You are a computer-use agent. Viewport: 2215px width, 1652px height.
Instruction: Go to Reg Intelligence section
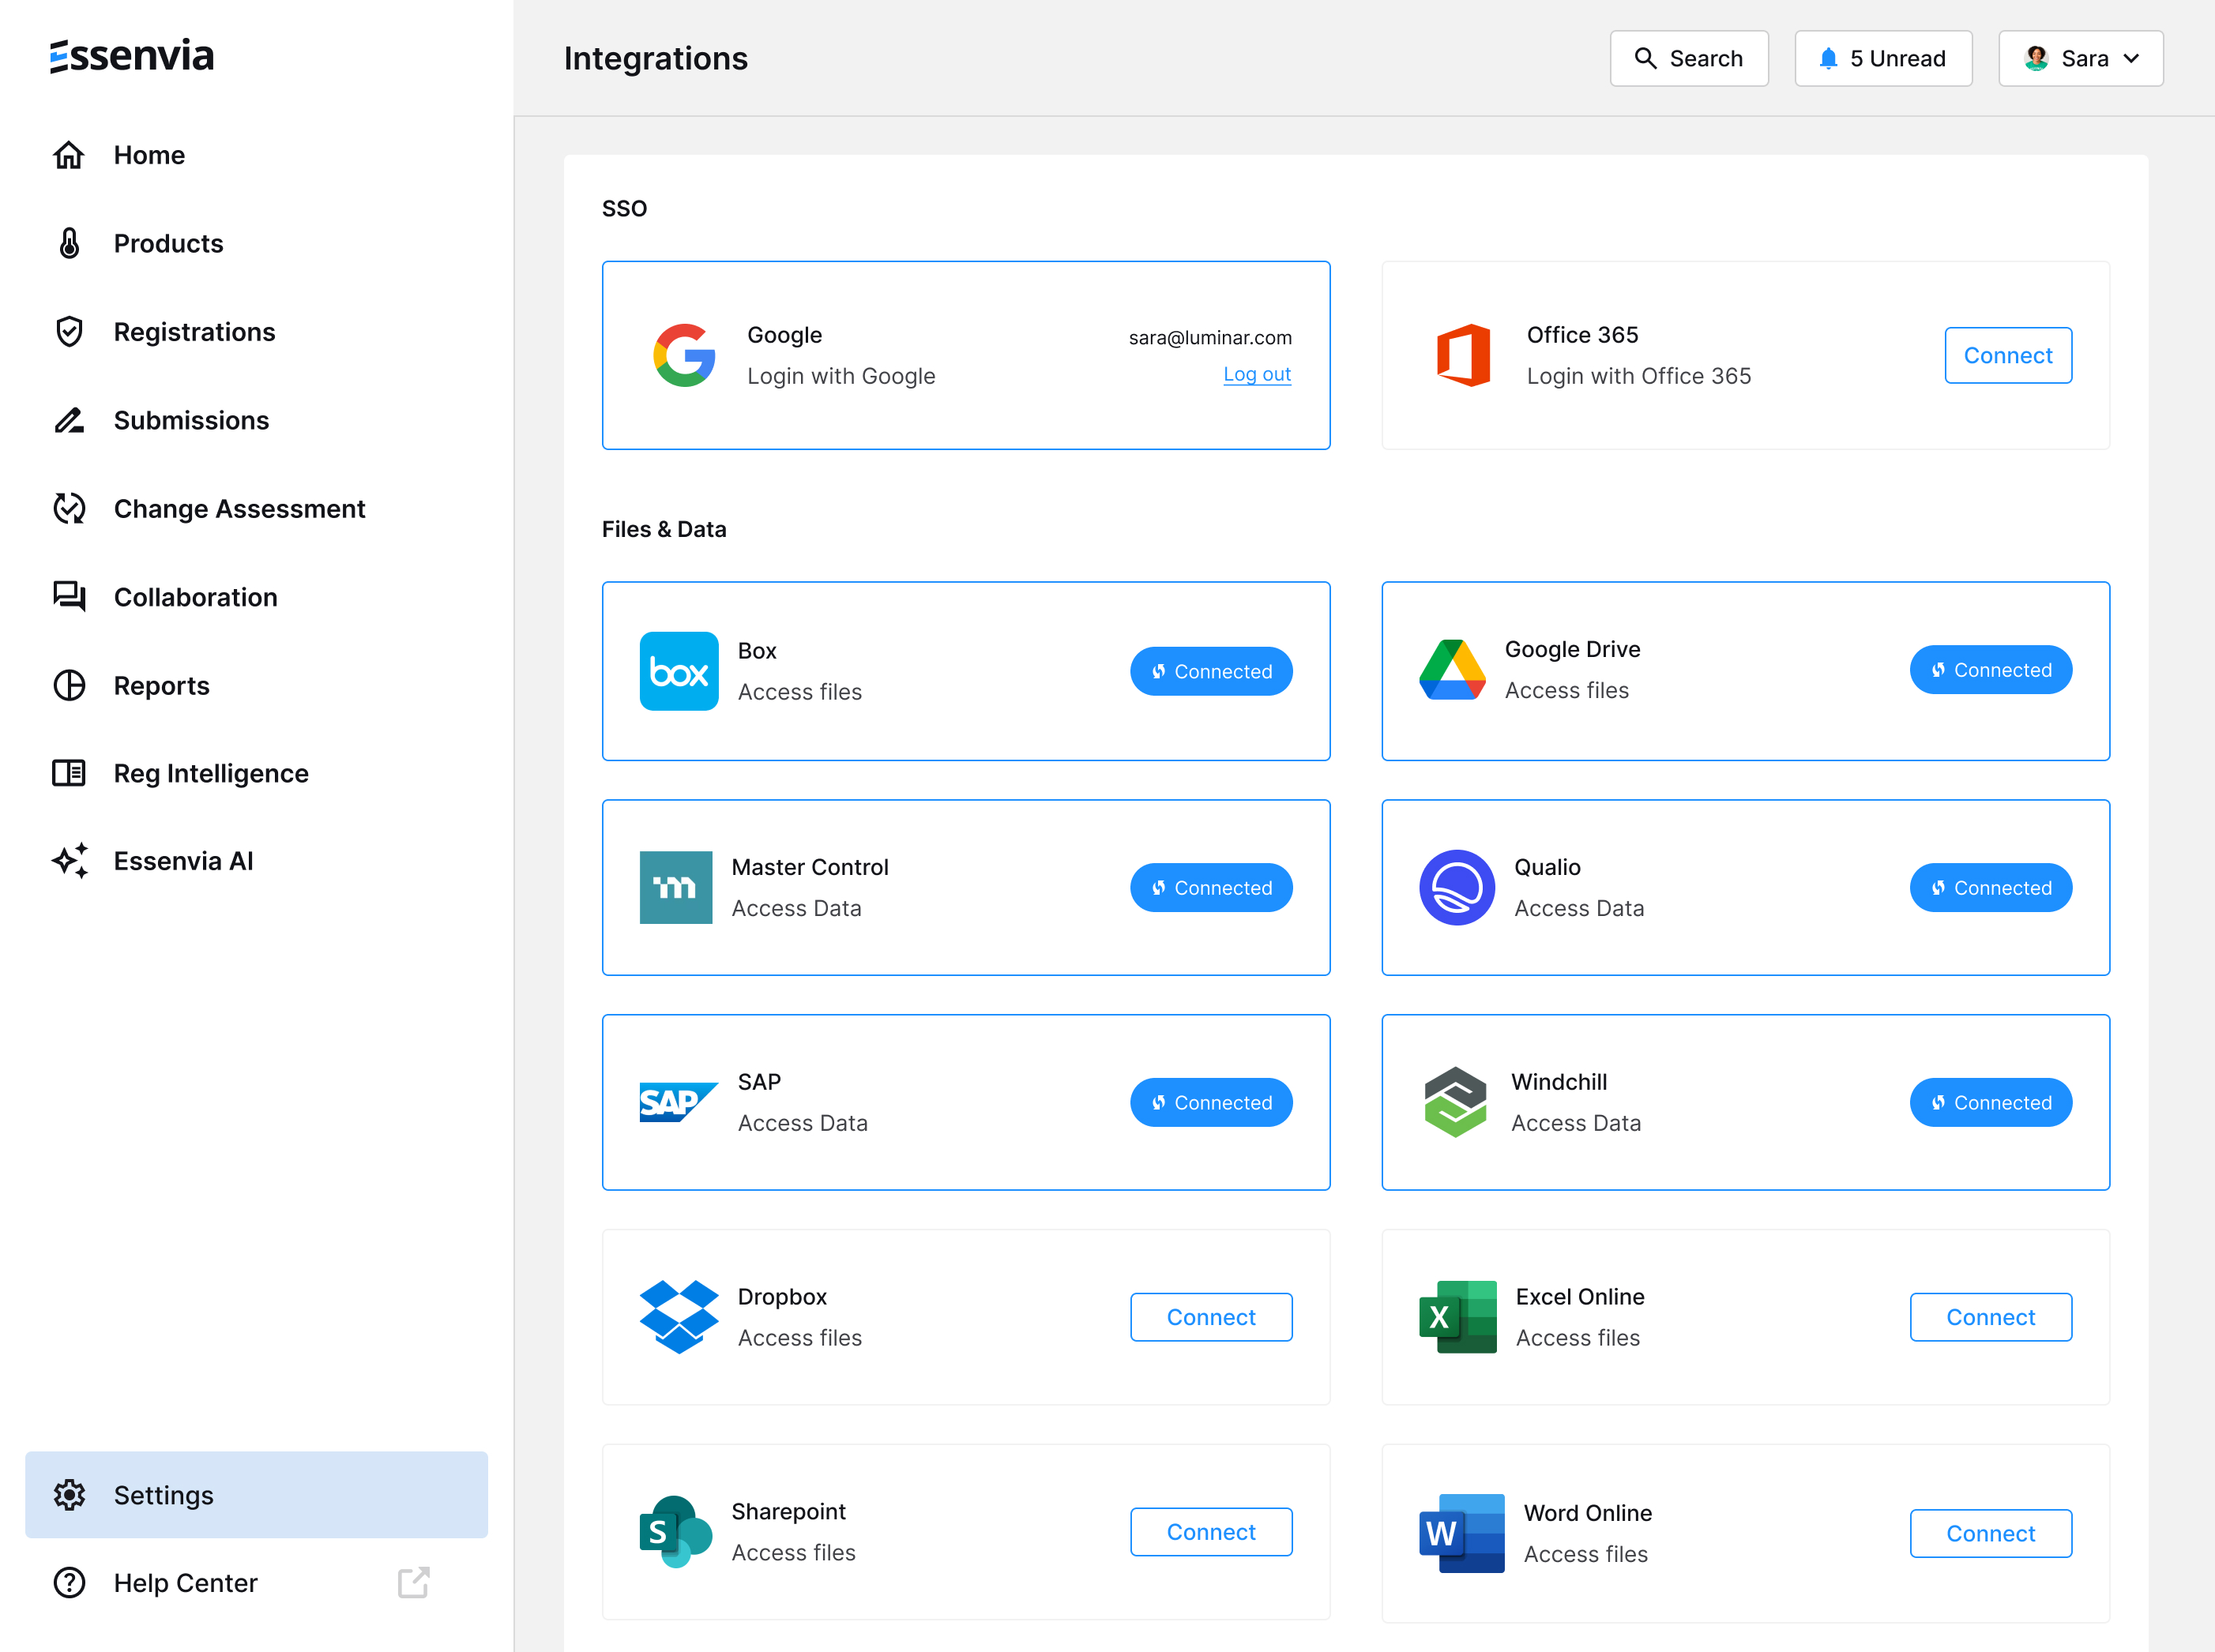click(210, 774)
